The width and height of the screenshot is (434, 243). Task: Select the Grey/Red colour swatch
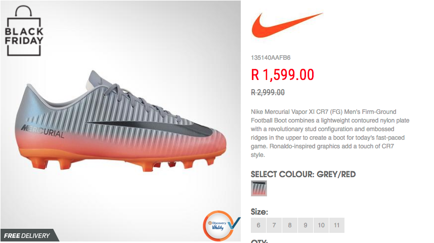point(259,188)
